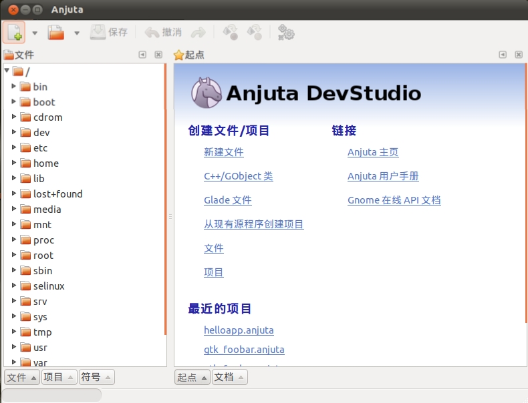Screen dimensions: 528x403
Task: Click the New File toolbar icon
Action: 14,33
